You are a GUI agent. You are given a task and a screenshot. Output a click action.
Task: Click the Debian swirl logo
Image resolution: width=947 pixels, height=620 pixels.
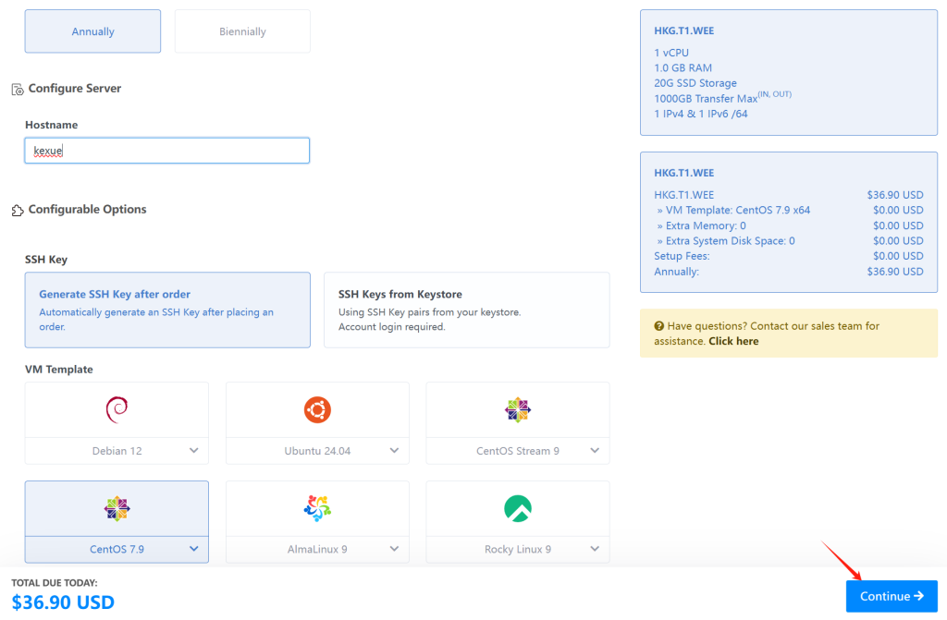pyautogui.click(x=117, y=408)
